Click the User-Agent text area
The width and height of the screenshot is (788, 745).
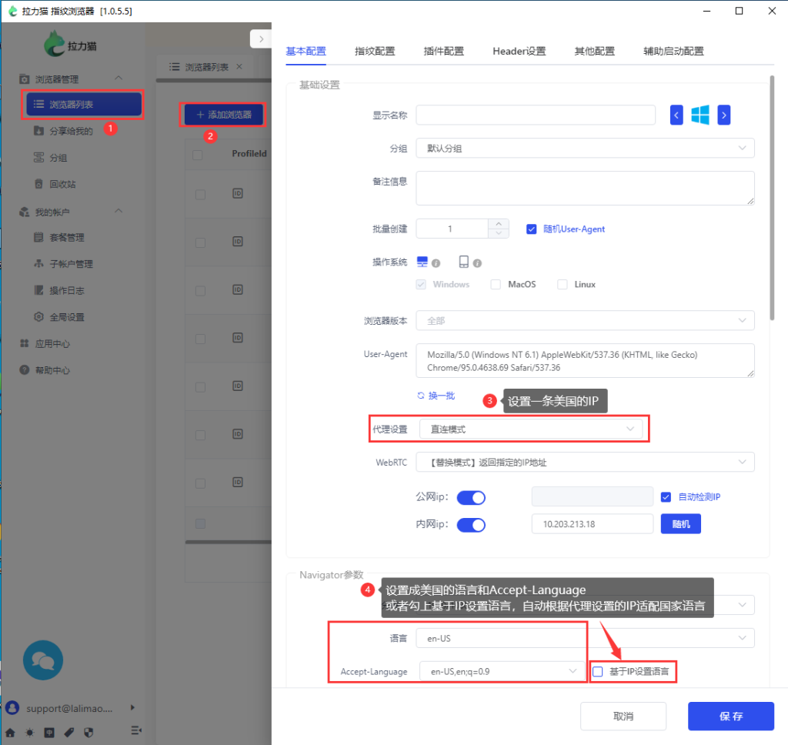[585, 360]
